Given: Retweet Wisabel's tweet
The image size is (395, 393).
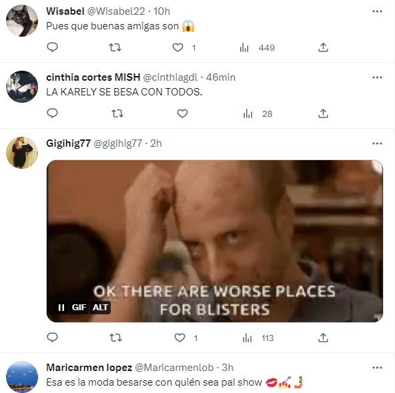Looking at the screenshot, I should click(115, 47).
